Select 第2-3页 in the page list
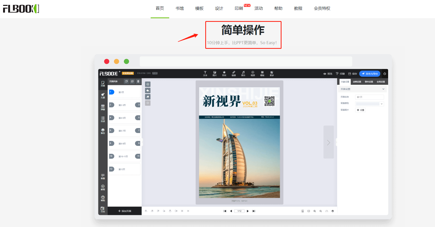The height and width of the screenshot is (227, 435). coord(125,105)
